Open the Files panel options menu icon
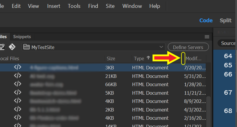Viewport: 237px width, 127px height. [207, 37]
